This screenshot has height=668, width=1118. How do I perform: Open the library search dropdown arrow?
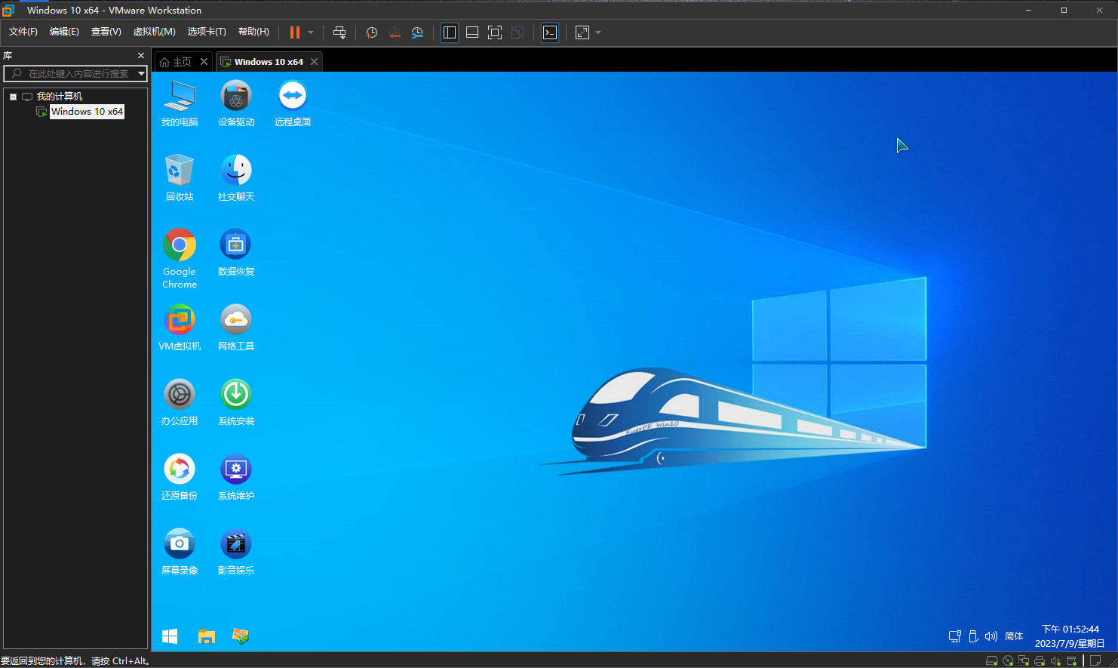point(141,74)
